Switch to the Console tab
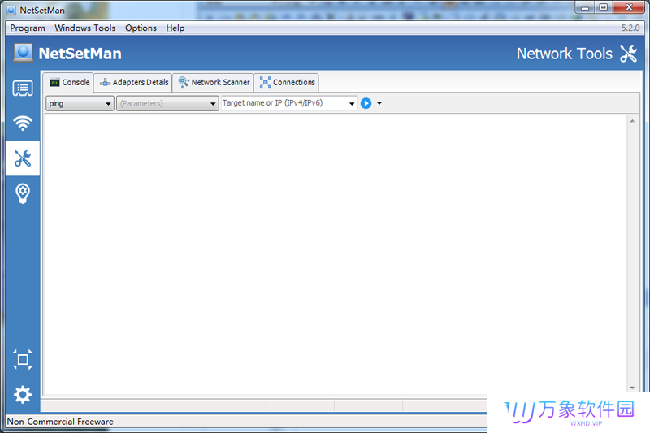 pos(69,82)
